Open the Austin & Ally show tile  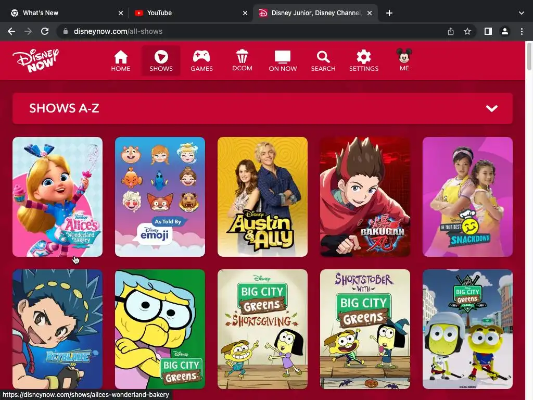click(x=262, y=196)
